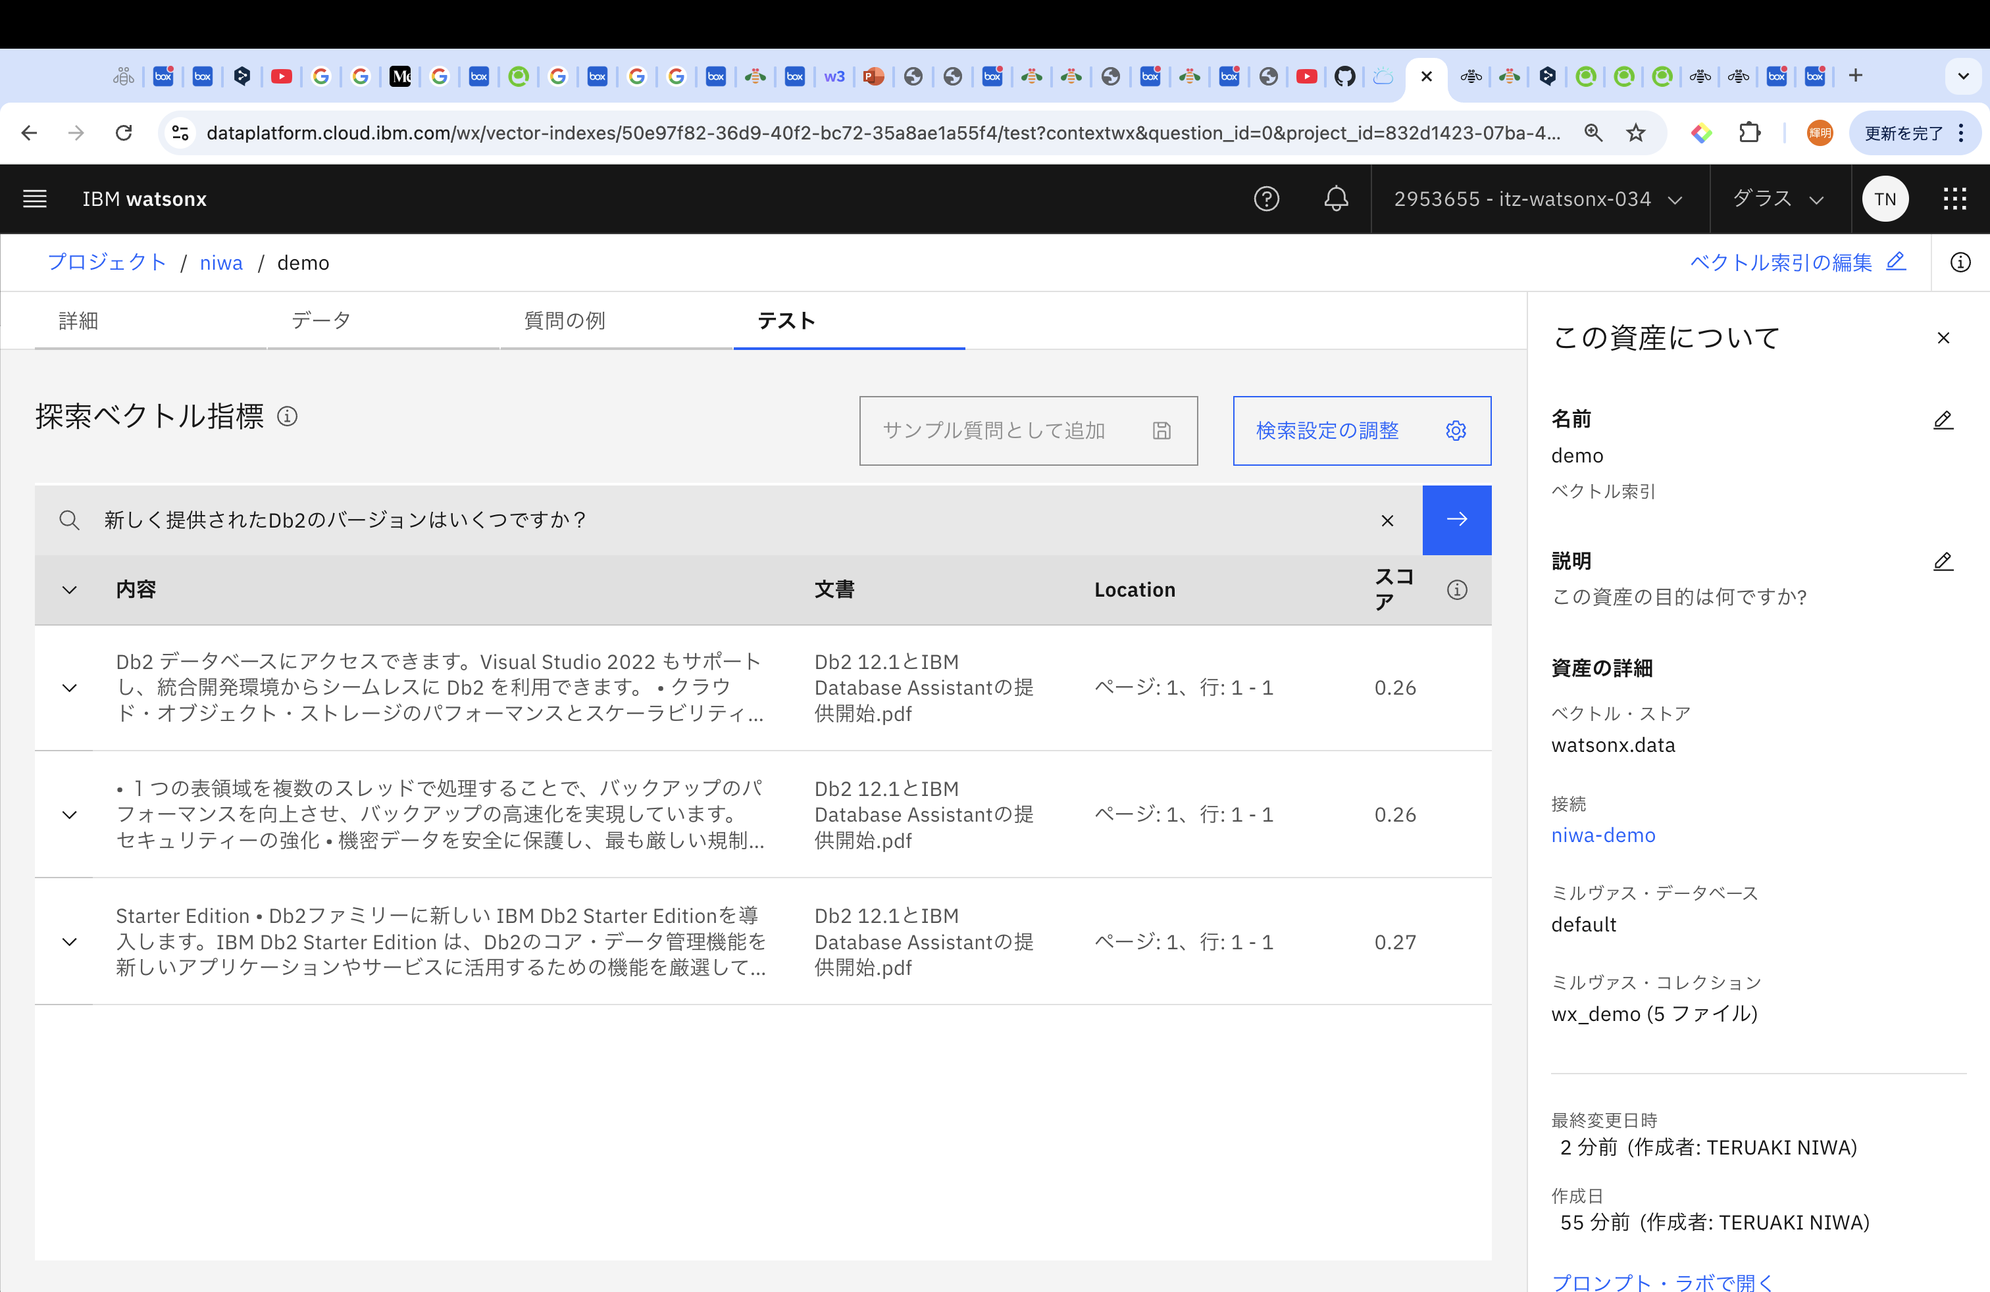1990x1292 pixels.
Task: Submit the search with blue arrow button
Action: [x=1456, y=520]
